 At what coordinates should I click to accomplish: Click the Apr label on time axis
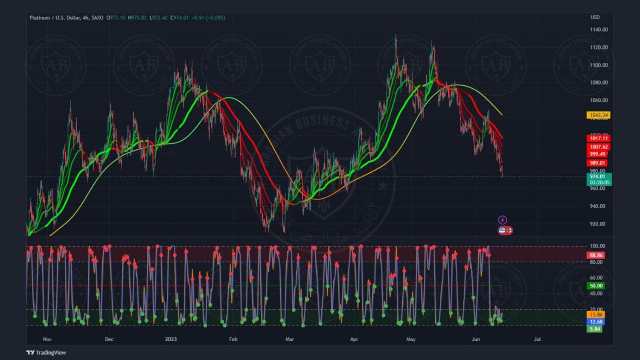[x=354, y=339]
